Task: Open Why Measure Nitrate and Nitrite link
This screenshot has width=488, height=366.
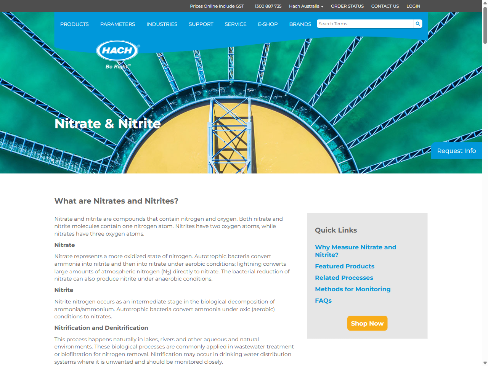Action: pos(355,251)
